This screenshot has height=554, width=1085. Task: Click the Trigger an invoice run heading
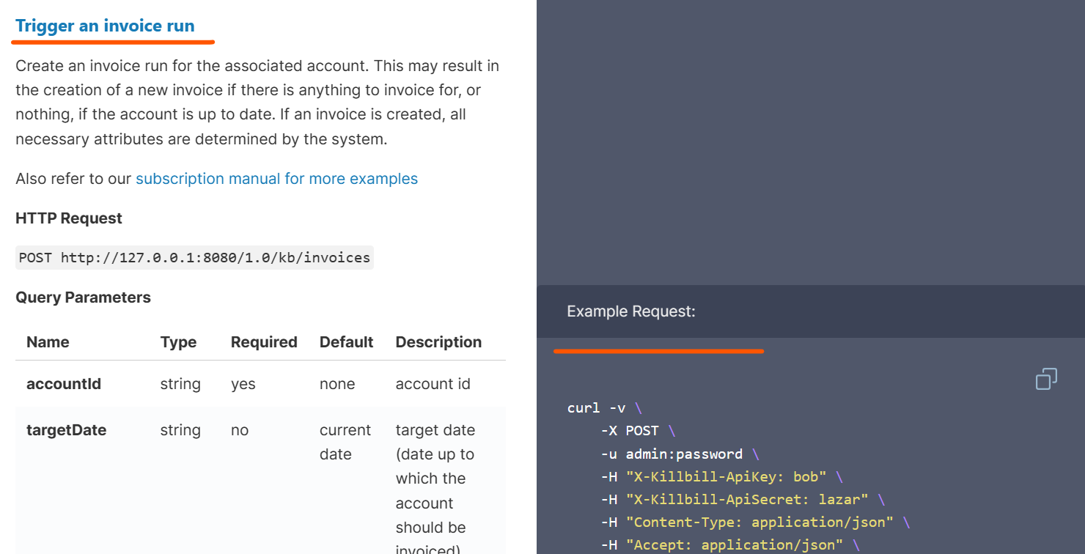(x=103, y=25)
